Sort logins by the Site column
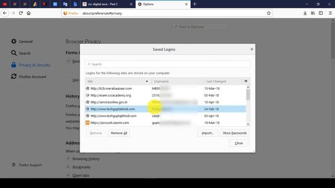The image size is (335, 188). coord(118,81)
